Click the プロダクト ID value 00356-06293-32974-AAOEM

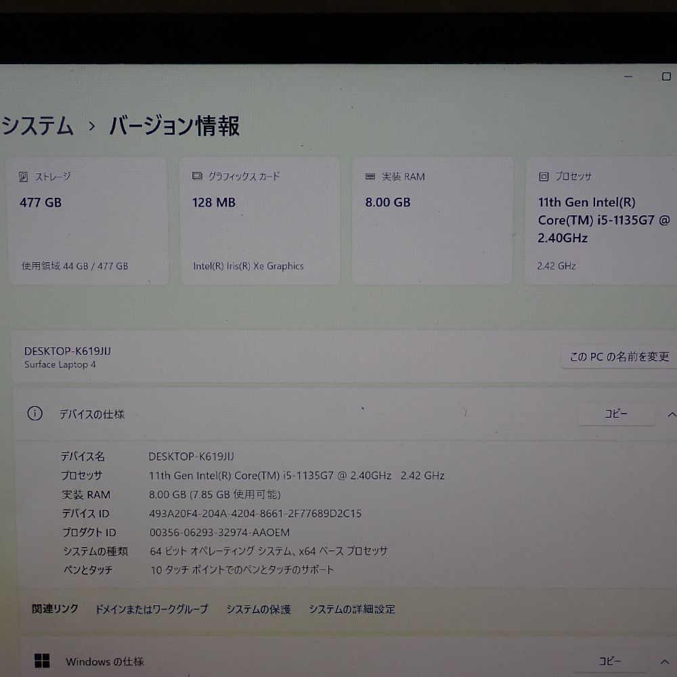(220, 532)
